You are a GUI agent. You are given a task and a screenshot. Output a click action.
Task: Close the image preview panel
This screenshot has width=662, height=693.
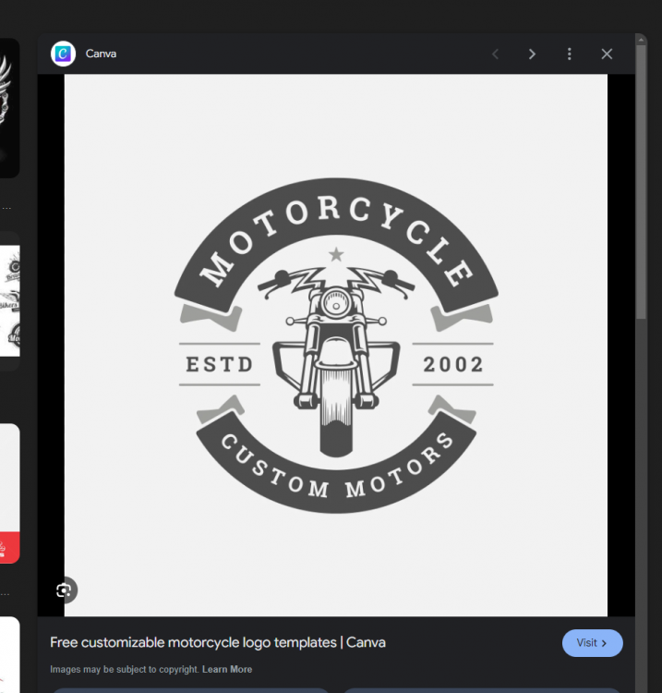pos(607,54)
